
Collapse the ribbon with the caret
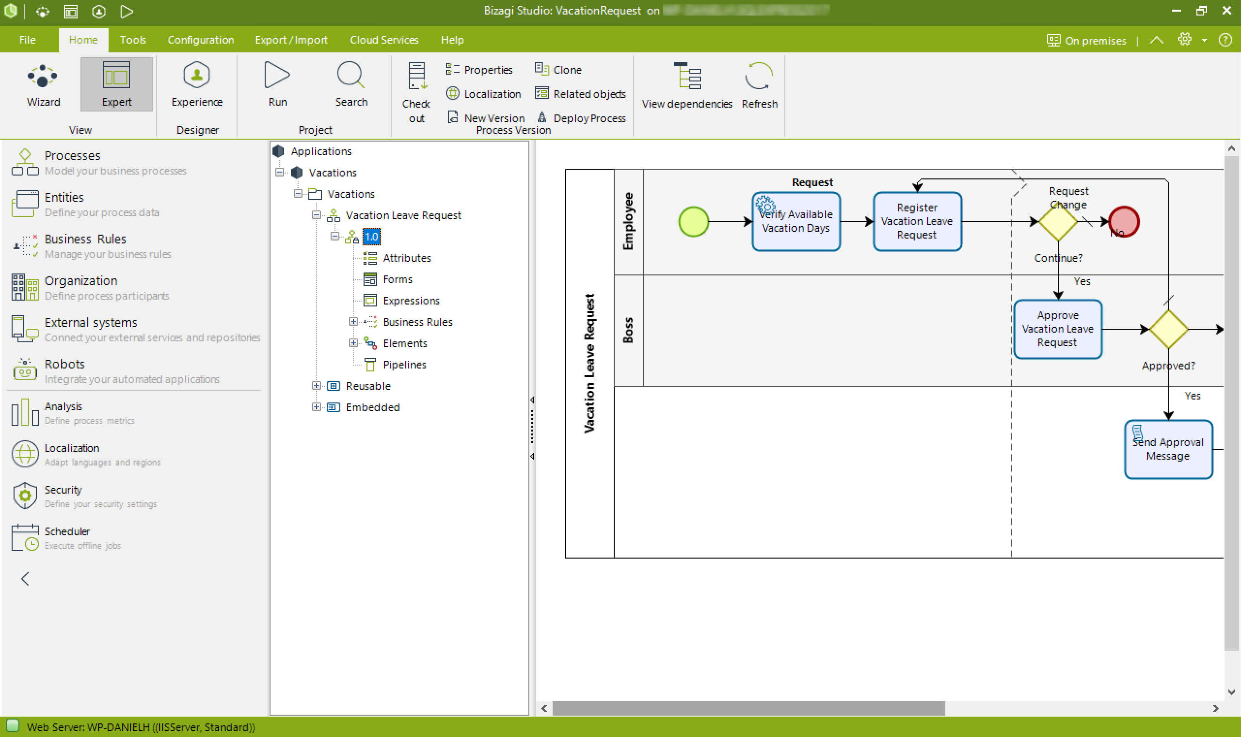click(x=1157, y=40)
